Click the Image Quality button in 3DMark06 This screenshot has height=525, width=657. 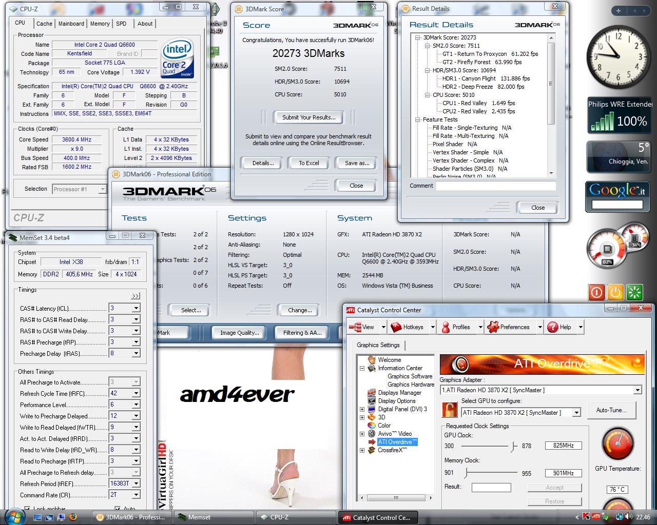[x=239, y=333]
